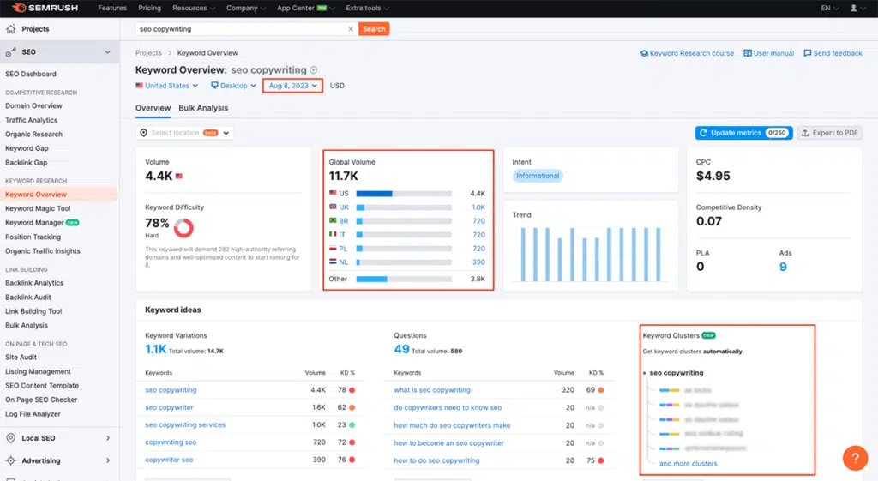Screen dimensions: 878x481
Task: Click the export upload icon near Export to PDF
Action: [x=804, y=133]
